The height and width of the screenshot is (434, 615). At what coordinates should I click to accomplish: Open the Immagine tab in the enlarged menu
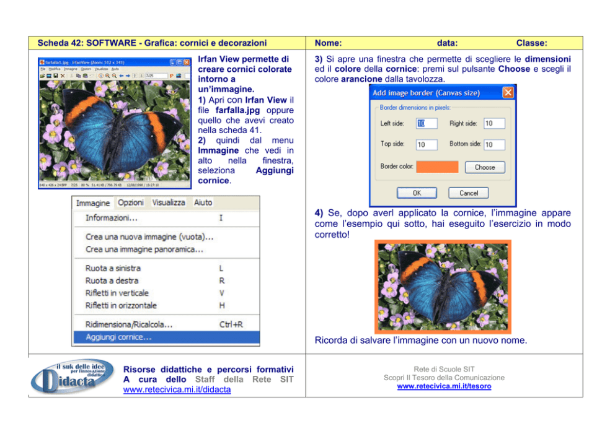93,203
